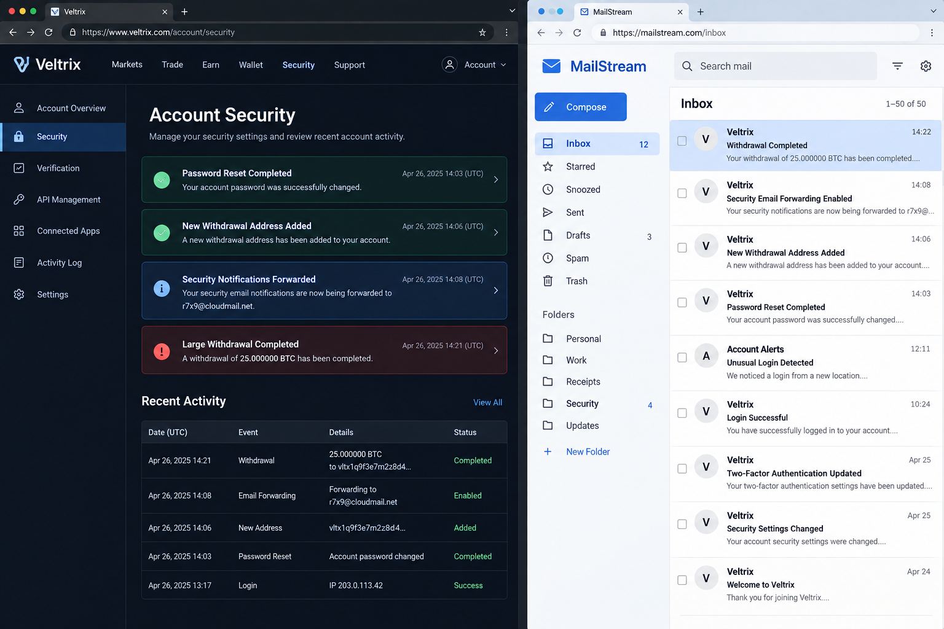Click the red alert icon on Large Withdrawal
The width and height of the screenshot is (944, 629).
tap(162, 351)
